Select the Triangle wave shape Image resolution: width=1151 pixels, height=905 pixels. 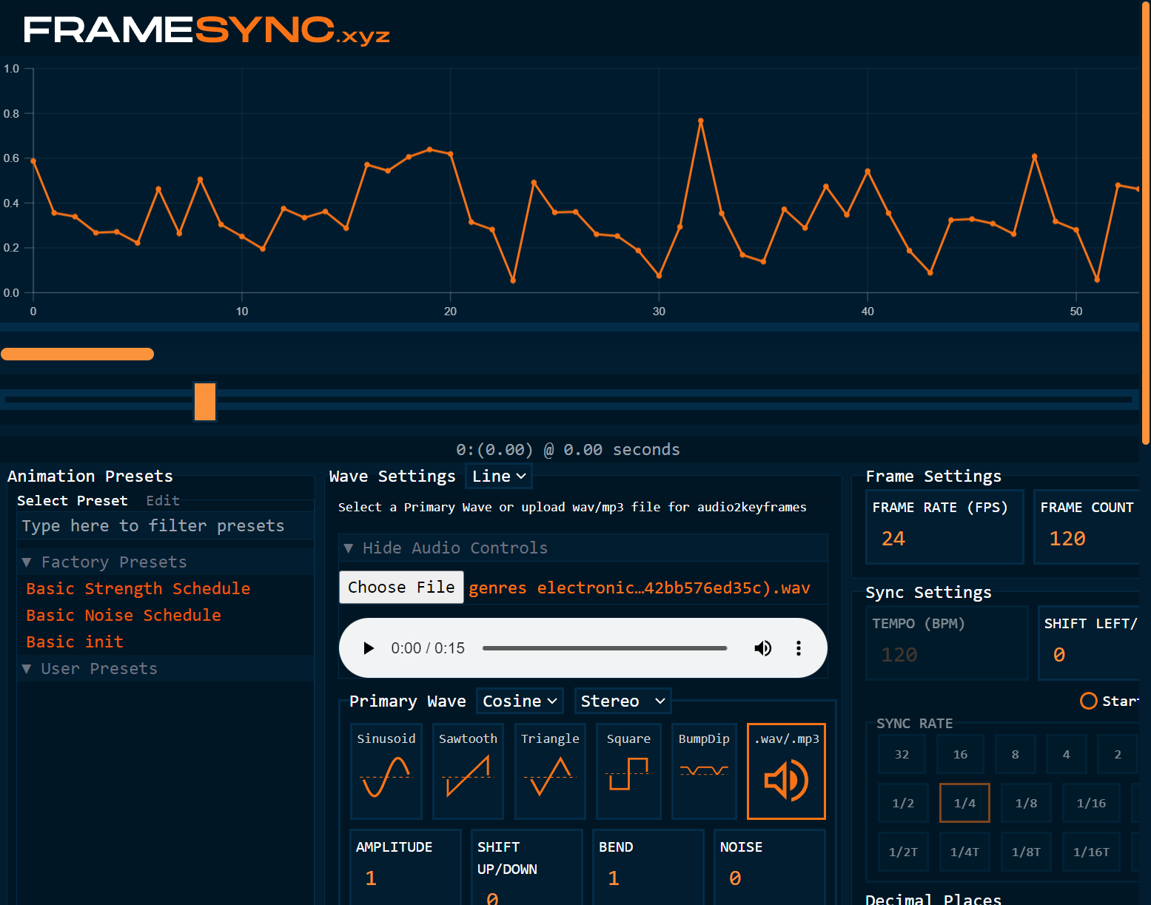tap(550, 771)
